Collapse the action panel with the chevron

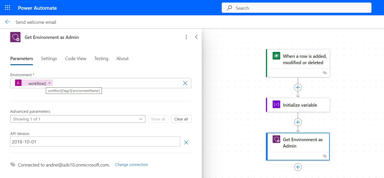click(196, 37)
